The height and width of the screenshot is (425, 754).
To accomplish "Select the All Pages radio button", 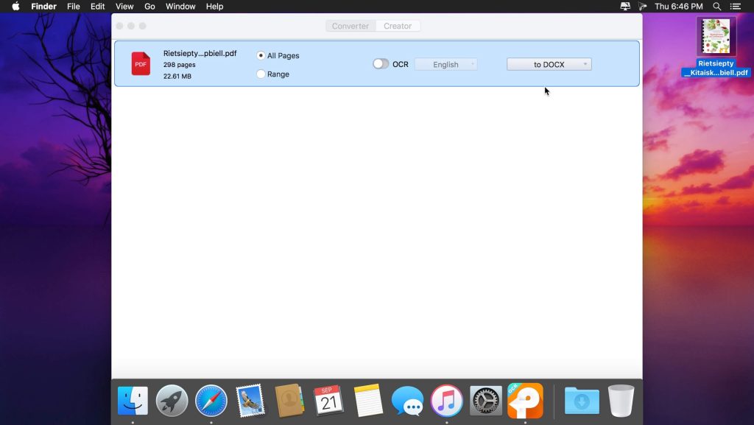I will coord(261,56).
